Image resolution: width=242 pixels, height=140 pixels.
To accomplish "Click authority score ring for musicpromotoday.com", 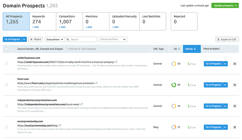I will click(174, 127).
